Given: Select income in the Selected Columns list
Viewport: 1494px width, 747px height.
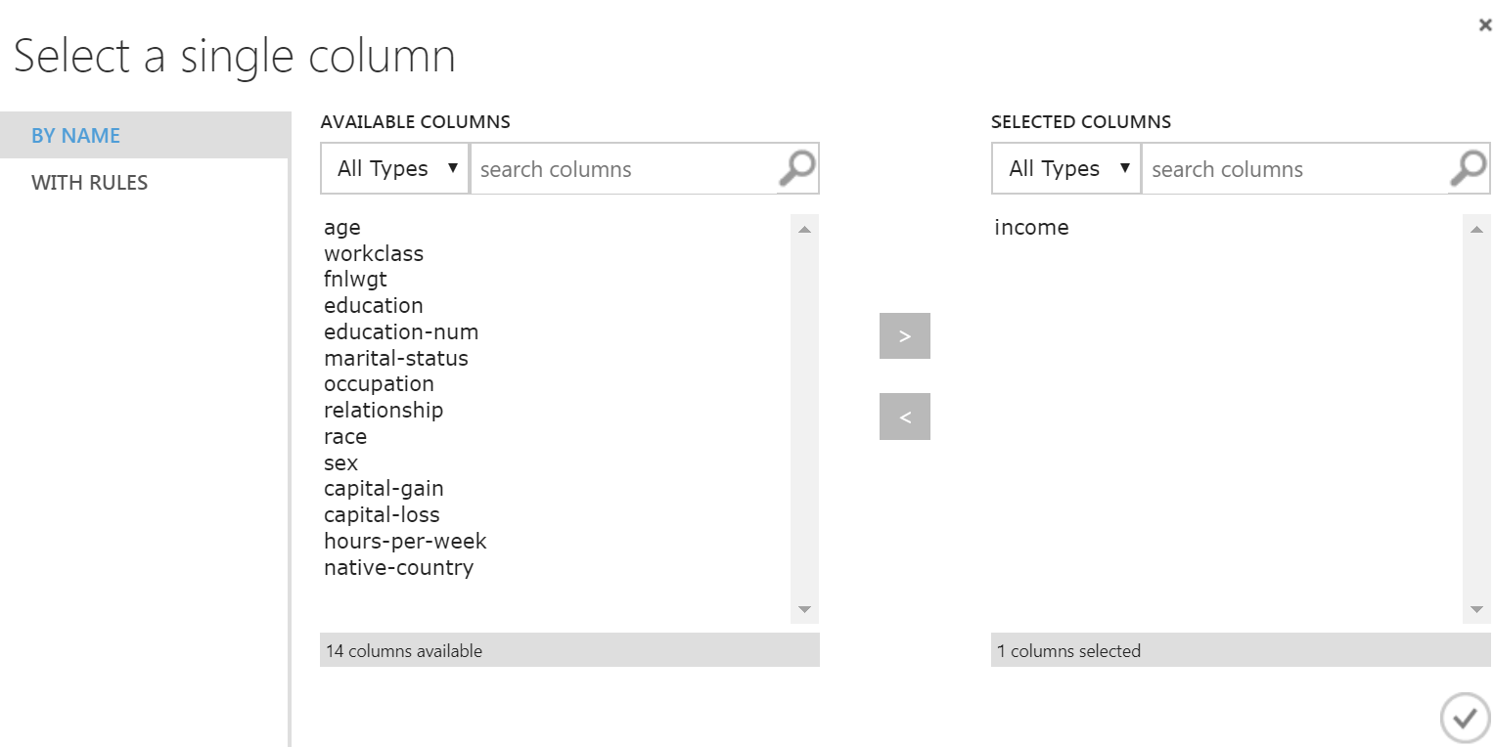Looking at the screenshot, I should coord(1031,228).
